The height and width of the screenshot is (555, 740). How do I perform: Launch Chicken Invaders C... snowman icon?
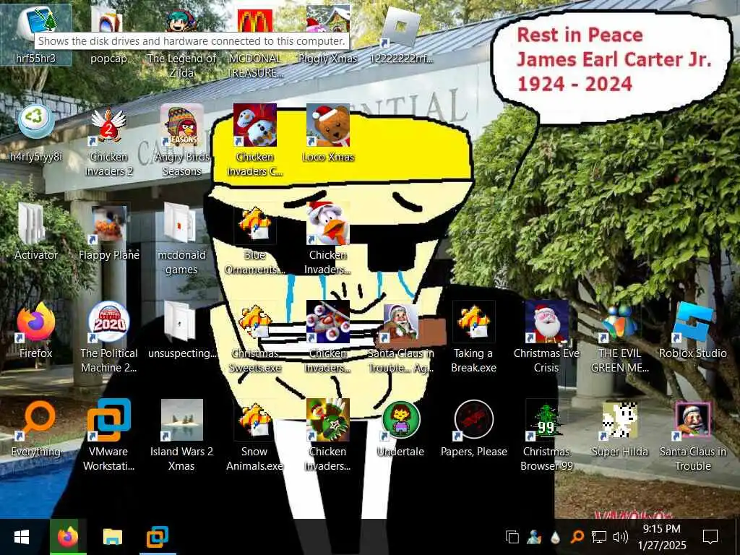point(255,141)
